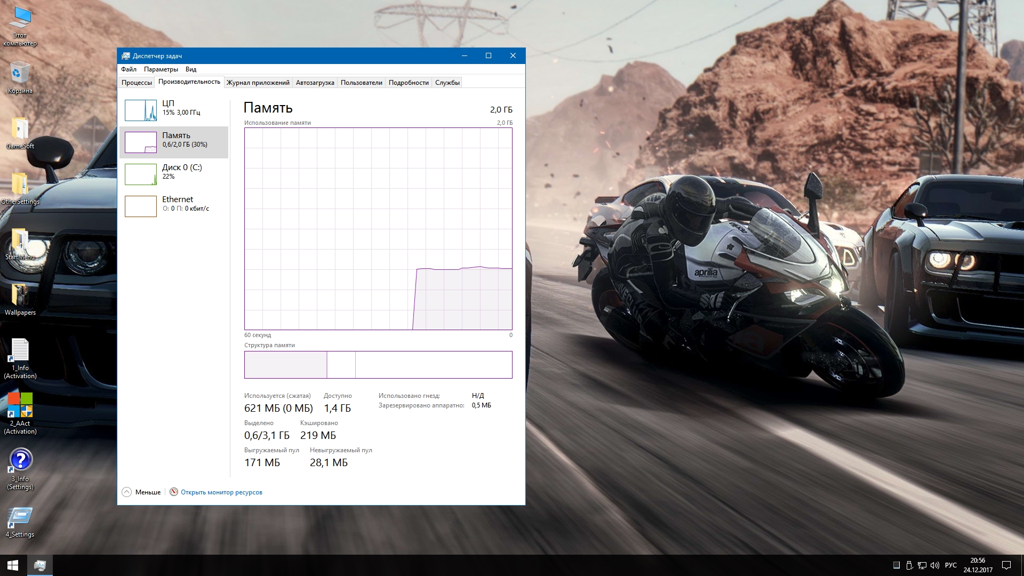Click the taskbar clock showing 20:56
The height and width of the screenshot is (576, 1024).
coord(978,565)
